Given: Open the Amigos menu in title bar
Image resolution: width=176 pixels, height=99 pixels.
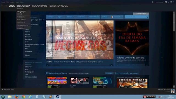Looking at the screenshot, I should [12, 2].
